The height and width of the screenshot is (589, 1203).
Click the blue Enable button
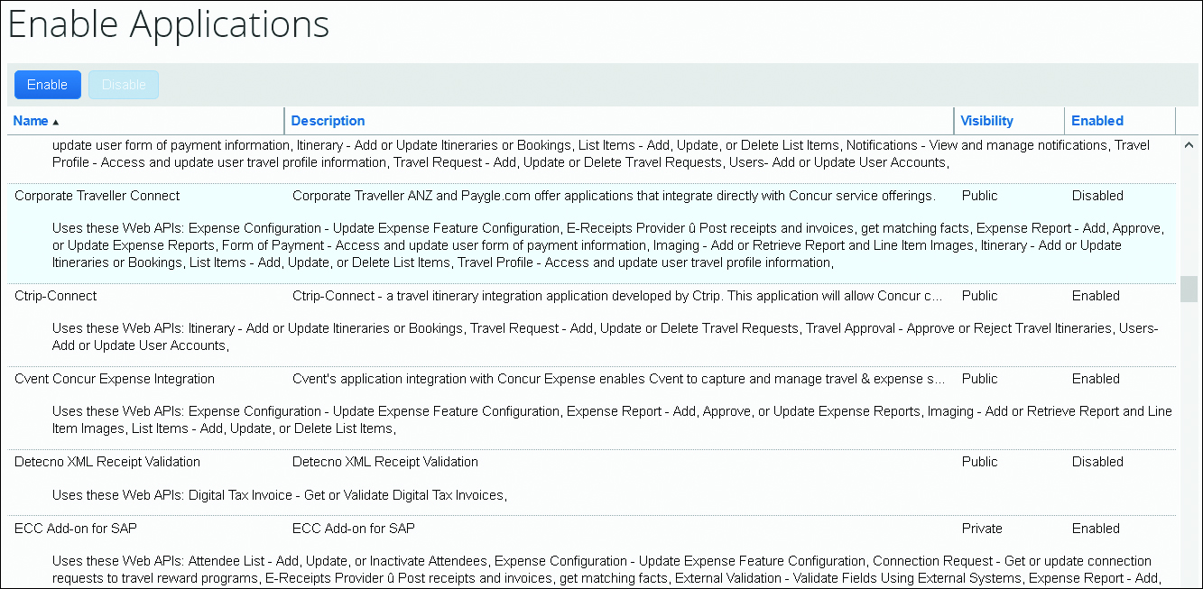48,85
